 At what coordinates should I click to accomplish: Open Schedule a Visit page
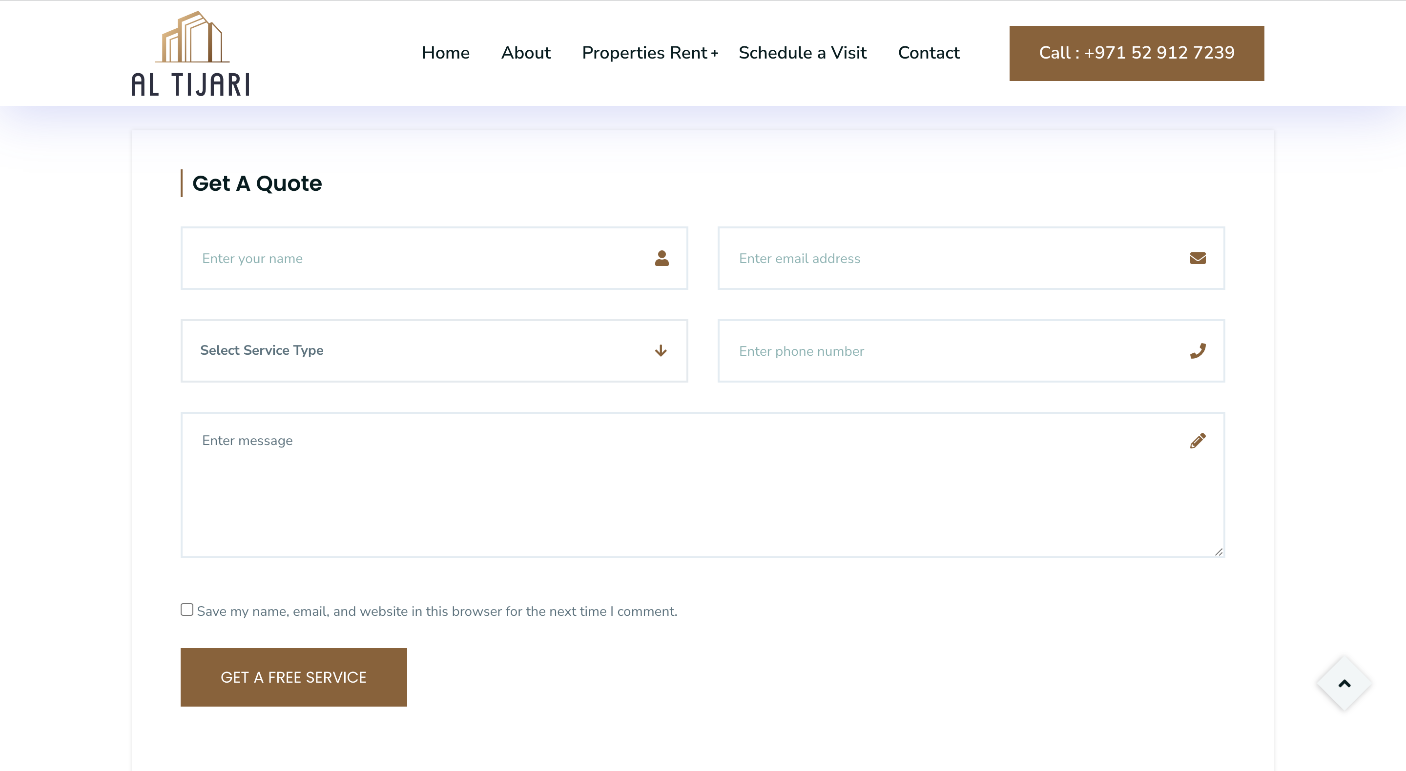[802, 53]
